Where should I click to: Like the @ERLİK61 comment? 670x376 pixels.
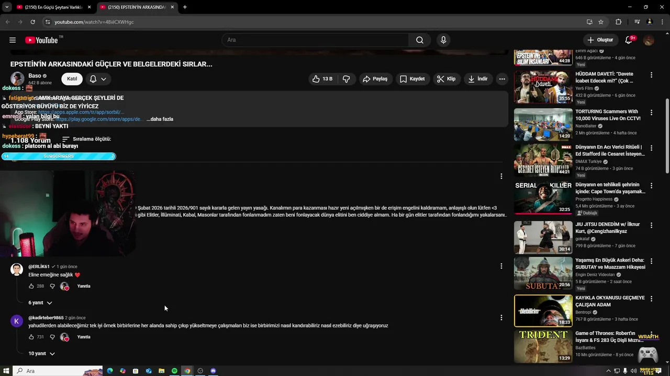31,286
